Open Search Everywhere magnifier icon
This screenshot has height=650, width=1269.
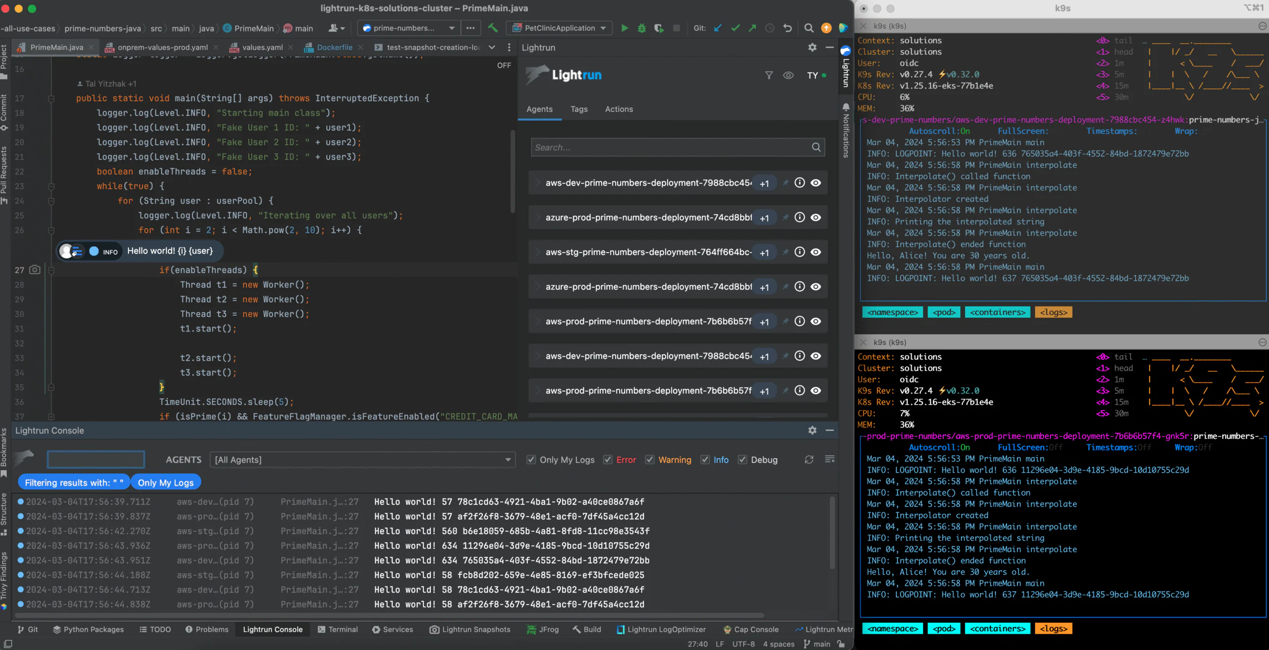pos(808,28)
